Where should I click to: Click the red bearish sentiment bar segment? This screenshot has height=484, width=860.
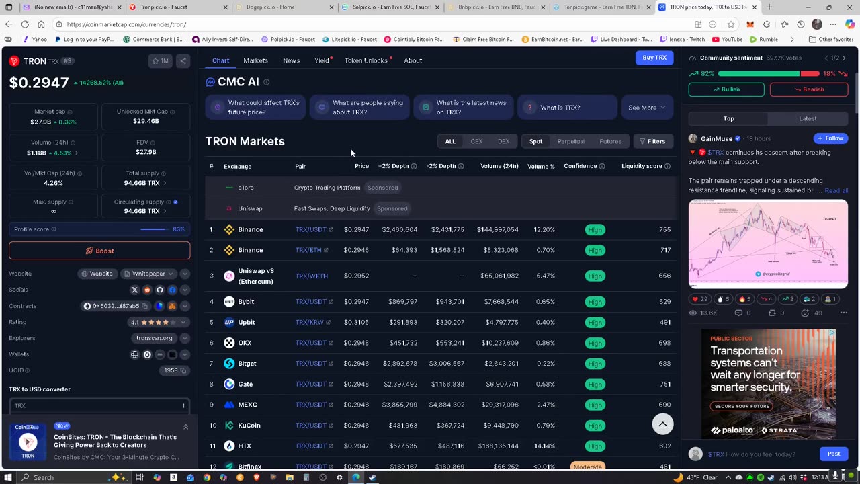[x=810, y=73]
